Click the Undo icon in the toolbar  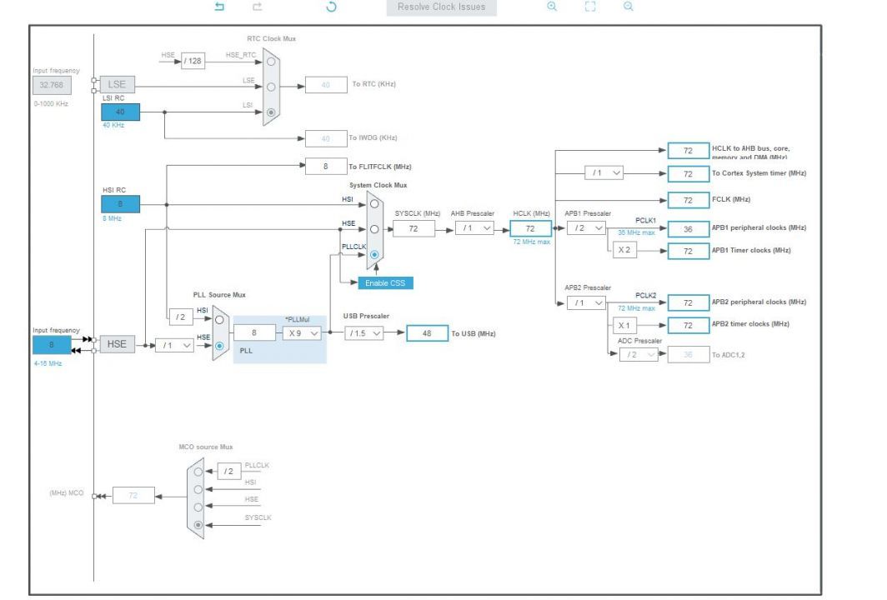(218, 8)
